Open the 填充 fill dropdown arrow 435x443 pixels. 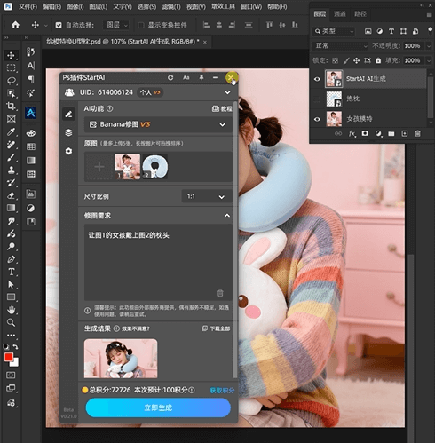429,60
